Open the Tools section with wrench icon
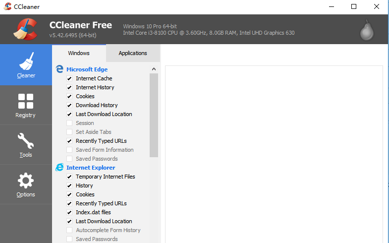 (26, 145)
